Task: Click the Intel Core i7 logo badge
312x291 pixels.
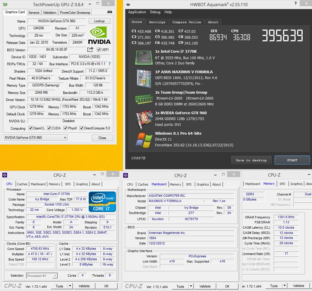Action: point(102,202)
